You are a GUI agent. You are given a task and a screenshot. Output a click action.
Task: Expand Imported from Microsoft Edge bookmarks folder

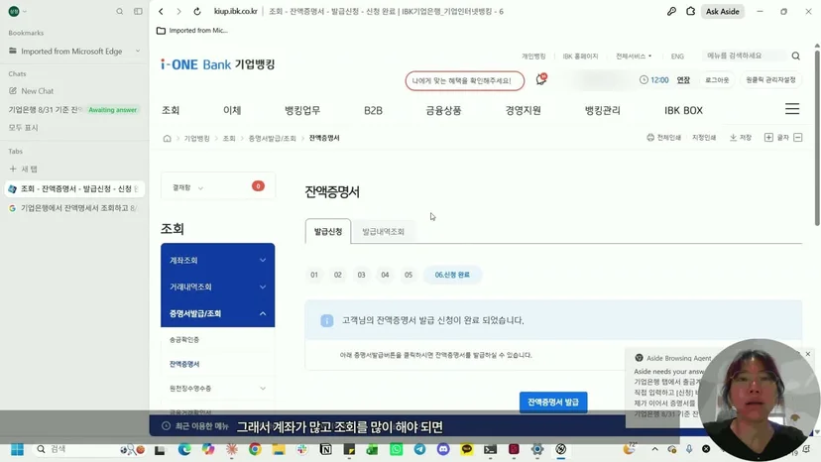pos(74,51)
